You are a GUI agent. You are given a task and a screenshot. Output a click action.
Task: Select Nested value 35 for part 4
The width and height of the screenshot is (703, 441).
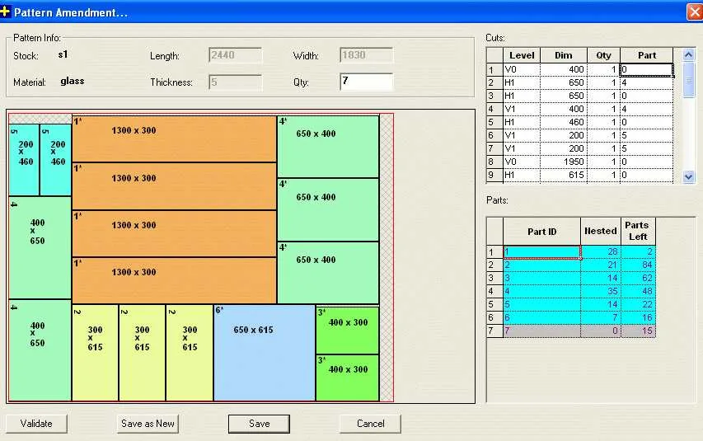pyautogui.click(x=600, y=292)
